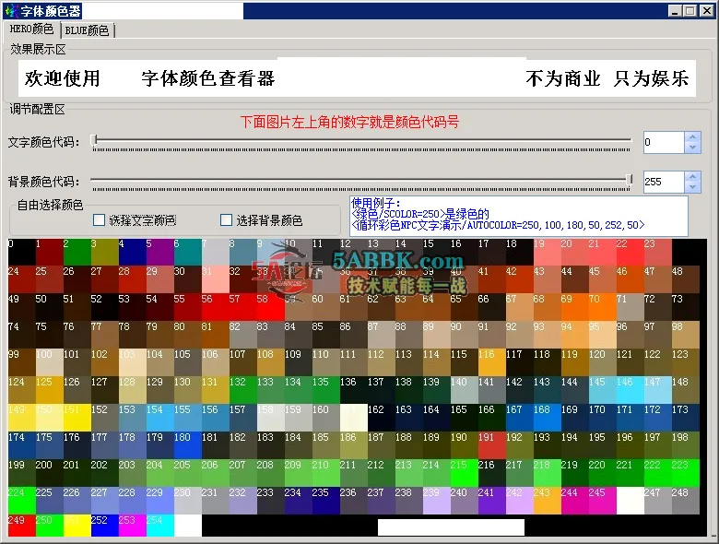719x544 pixels.
Task: Pick color swatch 250 pure green
Action: coord(50,526)
